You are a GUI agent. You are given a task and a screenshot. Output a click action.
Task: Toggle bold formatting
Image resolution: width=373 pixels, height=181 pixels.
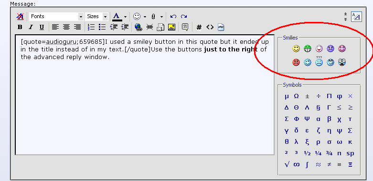(20, 27)
